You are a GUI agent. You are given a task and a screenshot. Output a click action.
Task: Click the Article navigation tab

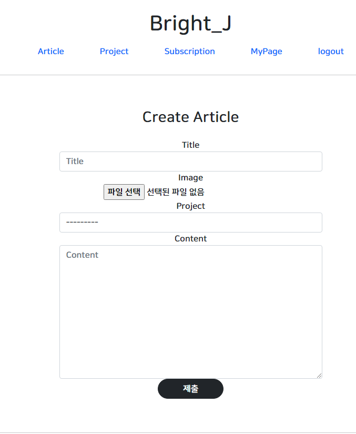(x=50, y=51)
